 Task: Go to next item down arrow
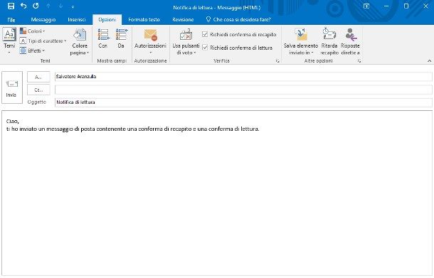(60, 6)
